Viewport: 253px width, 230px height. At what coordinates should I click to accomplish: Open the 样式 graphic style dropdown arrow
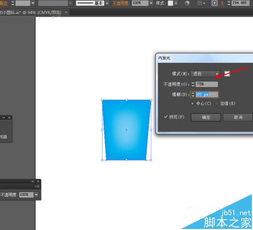176,3
